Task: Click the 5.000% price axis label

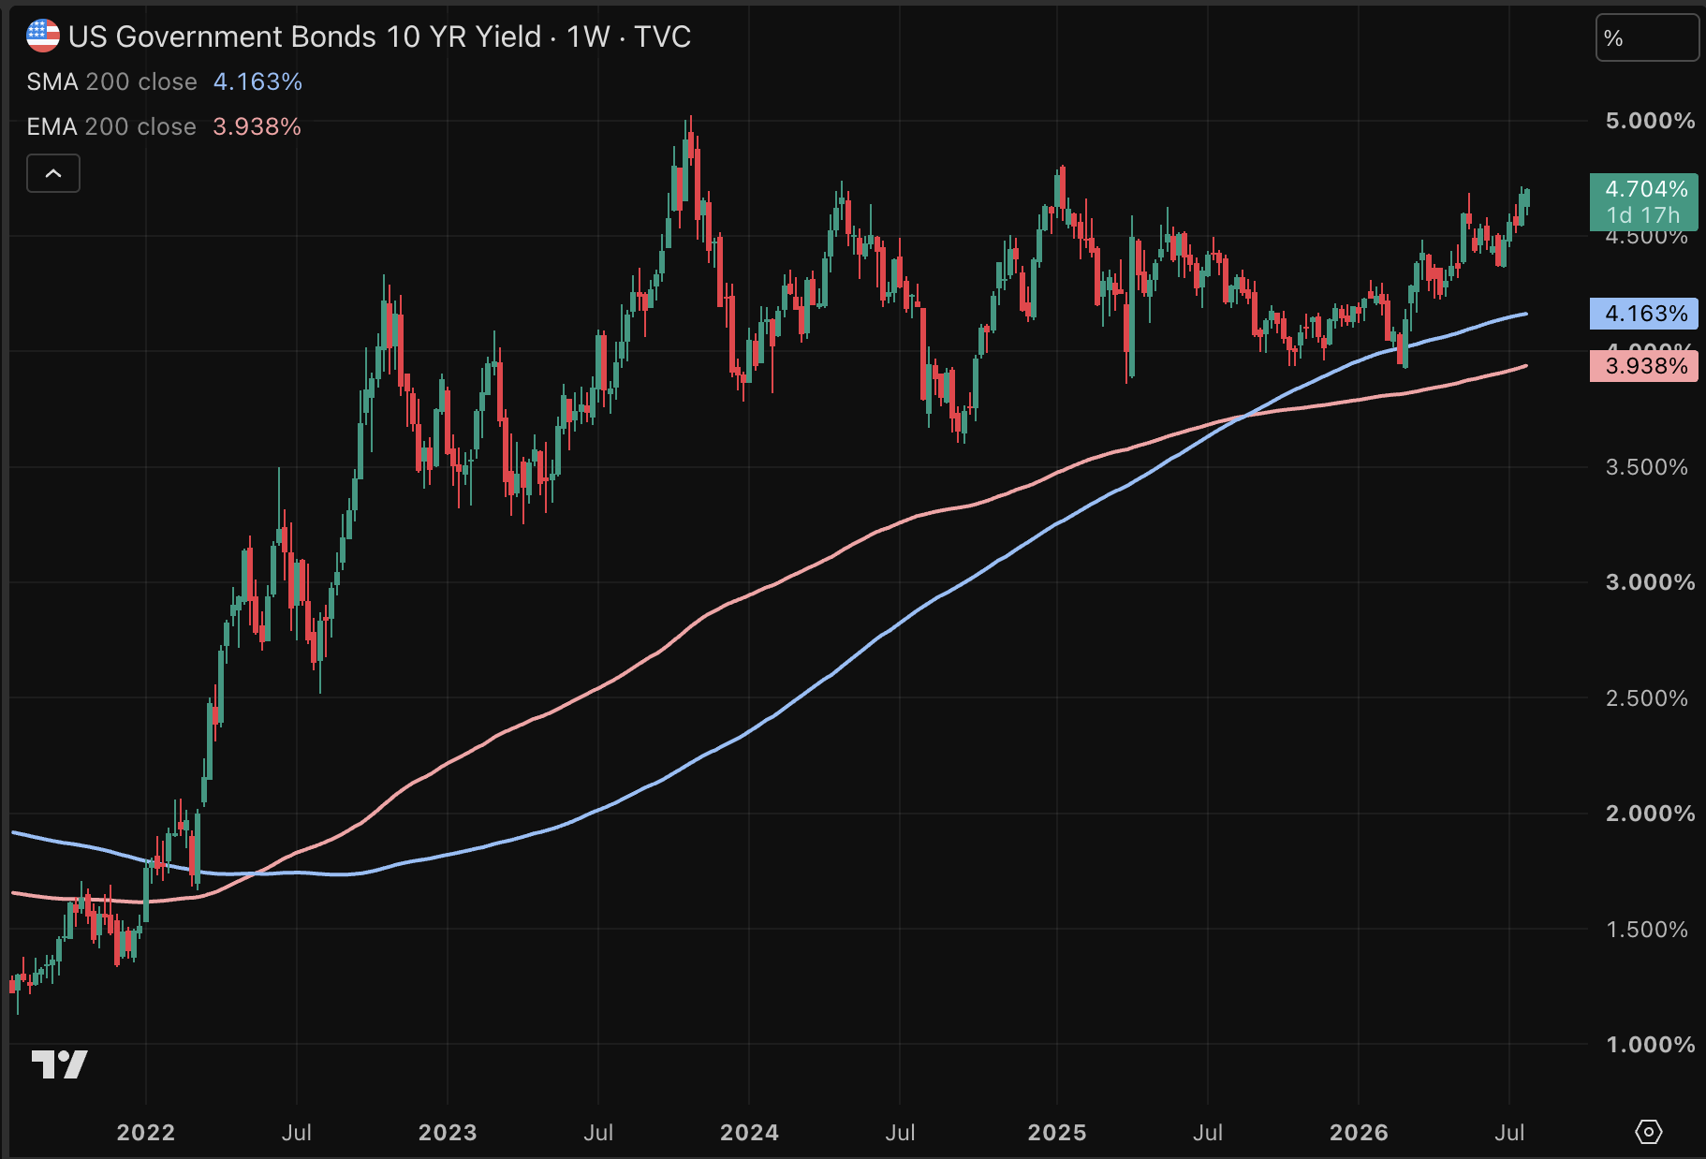Action: 1650,121
